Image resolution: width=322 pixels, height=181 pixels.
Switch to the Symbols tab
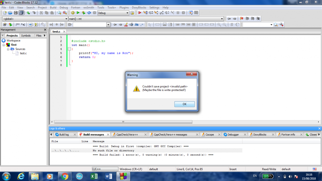26,36
